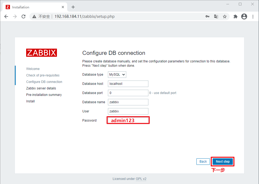Open the Chrome three-dot menu

click(x=253, y=16)
